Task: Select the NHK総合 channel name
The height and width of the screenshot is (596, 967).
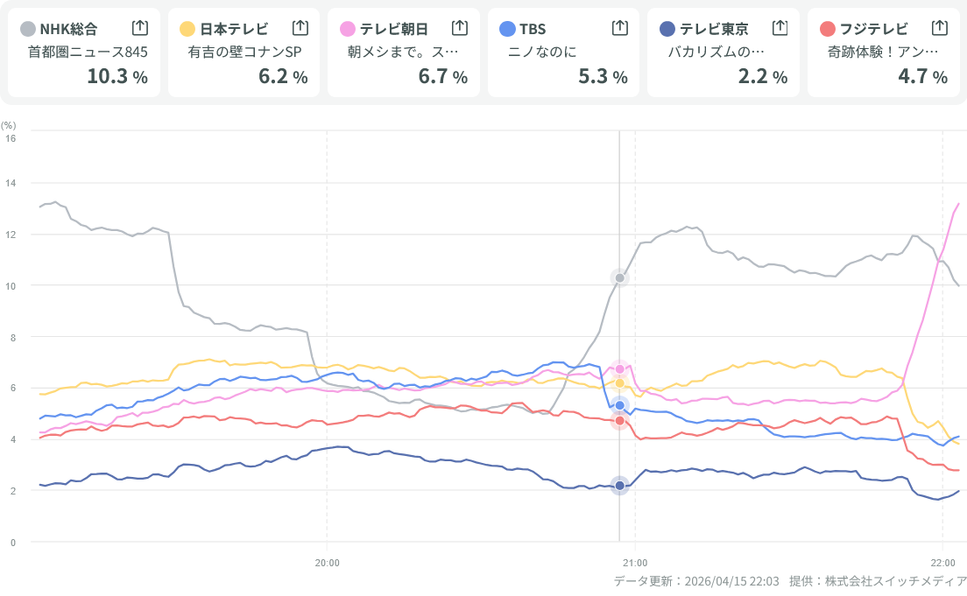Action: 68,29
